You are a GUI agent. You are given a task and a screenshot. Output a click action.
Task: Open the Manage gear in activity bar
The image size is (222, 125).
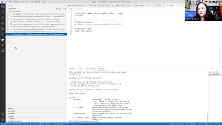click(x=3, y=119)
